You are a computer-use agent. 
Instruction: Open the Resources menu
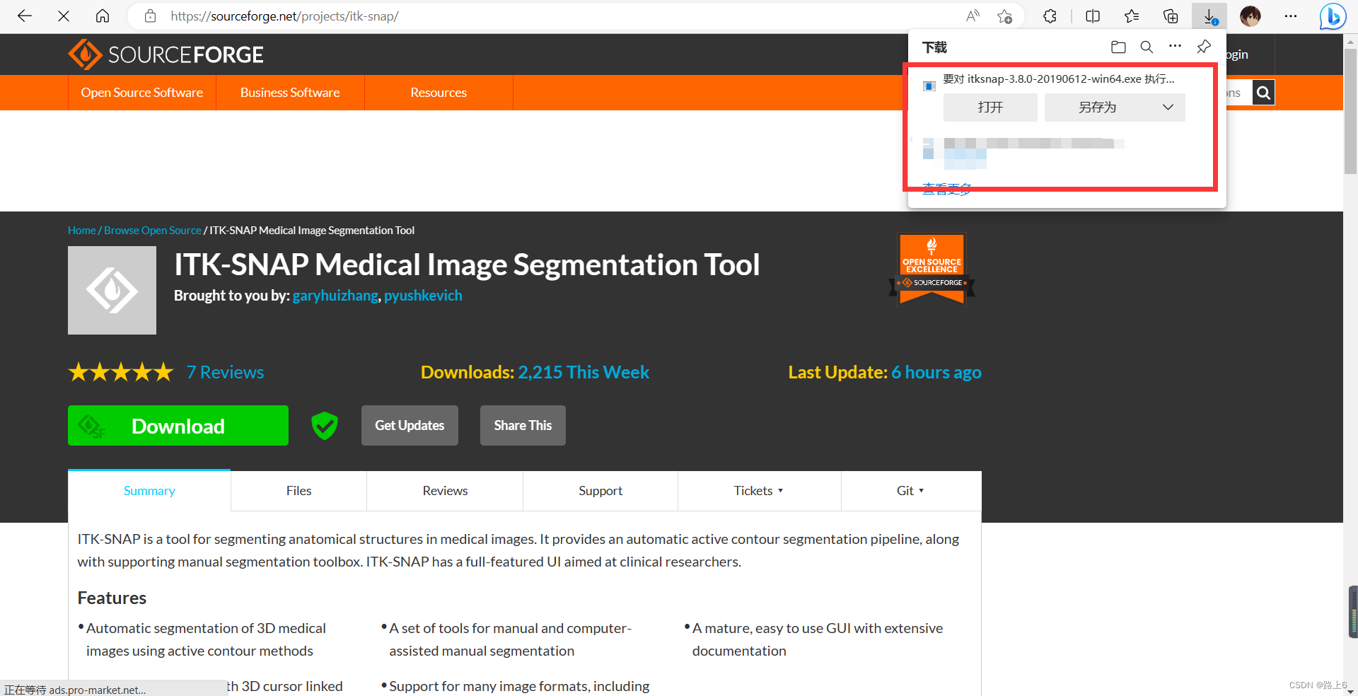(x=439, y=93)
